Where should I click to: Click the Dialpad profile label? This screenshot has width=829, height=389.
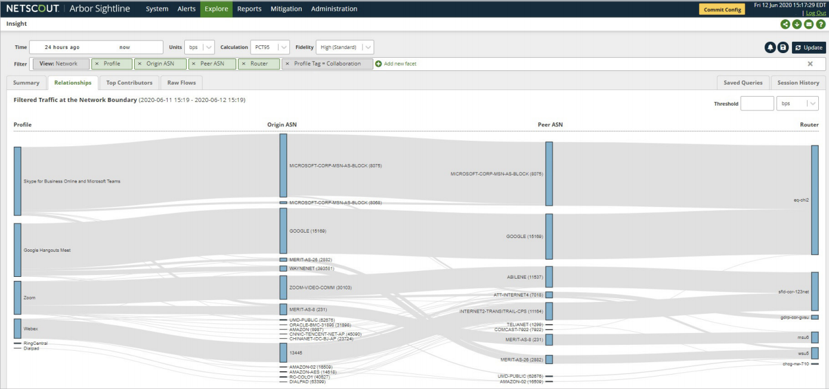click(x=32, y=348)
